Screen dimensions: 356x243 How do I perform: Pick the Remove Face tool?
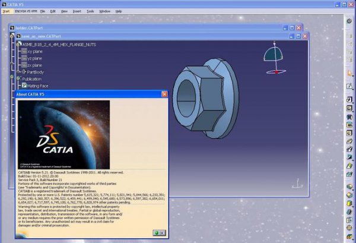pyautogui.click(x=349, y=236)
